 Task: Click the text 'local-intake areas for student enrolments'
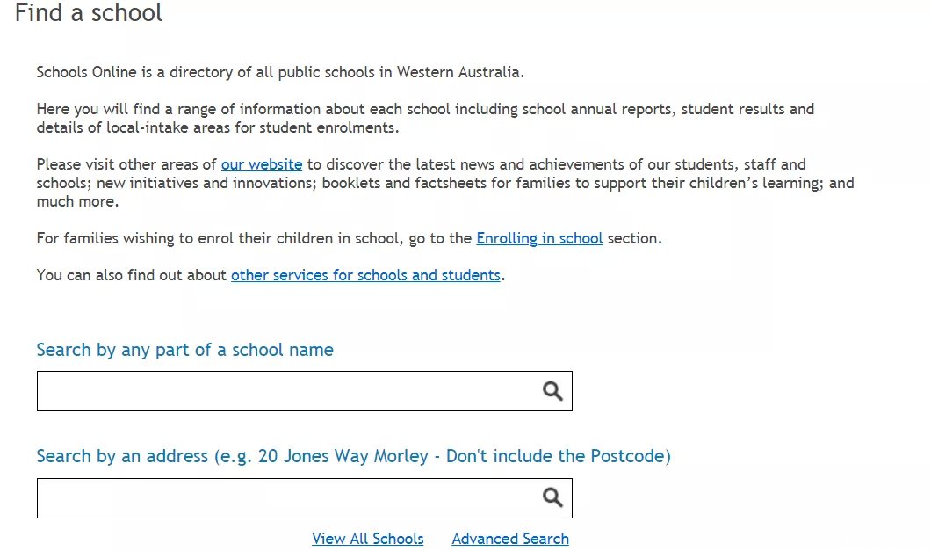pyautogui.click(x=252, y=127)
